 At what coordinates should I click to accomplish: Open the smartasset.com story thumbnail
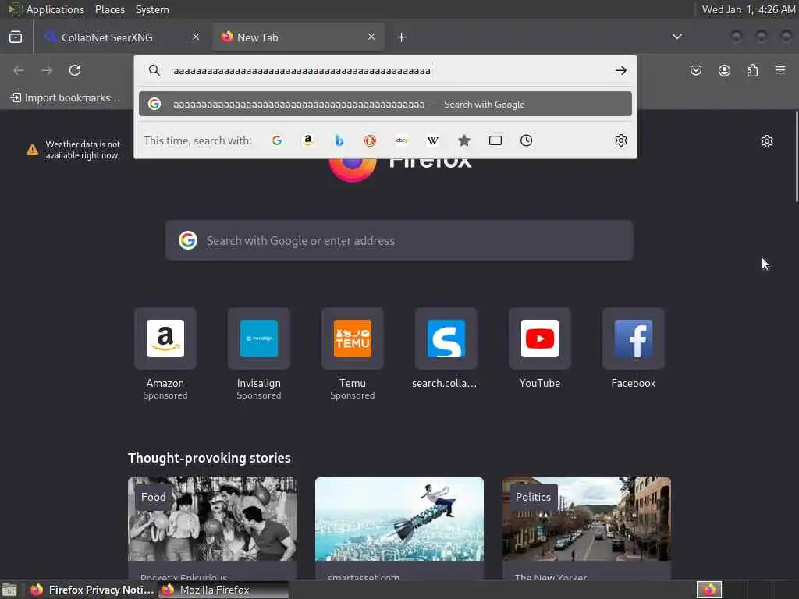(399, 519)
